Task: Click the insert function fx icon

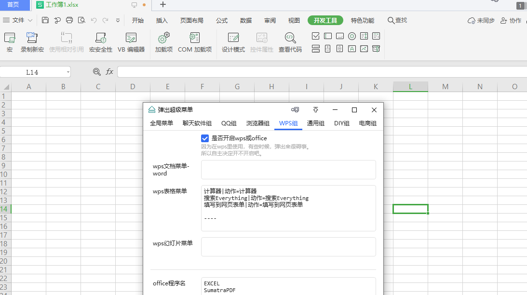Action: pos(109,71)
